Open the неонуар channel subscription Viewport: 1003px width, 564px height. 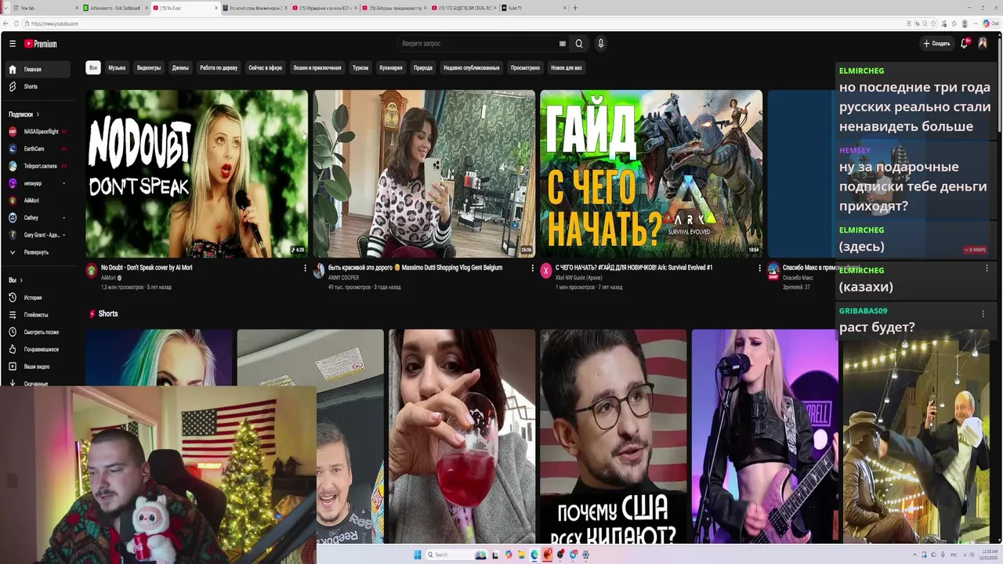39,183
